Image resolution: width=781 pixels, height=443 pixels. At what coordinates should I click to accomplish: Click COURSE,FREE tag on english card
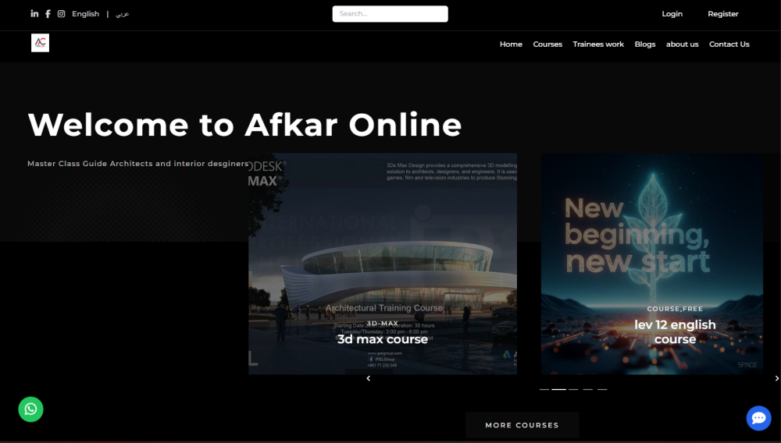(x=675, y=309)
